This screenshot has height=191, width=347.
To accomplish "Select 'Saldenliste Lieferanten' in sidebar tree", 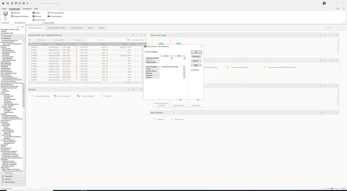I will (9, 163).
